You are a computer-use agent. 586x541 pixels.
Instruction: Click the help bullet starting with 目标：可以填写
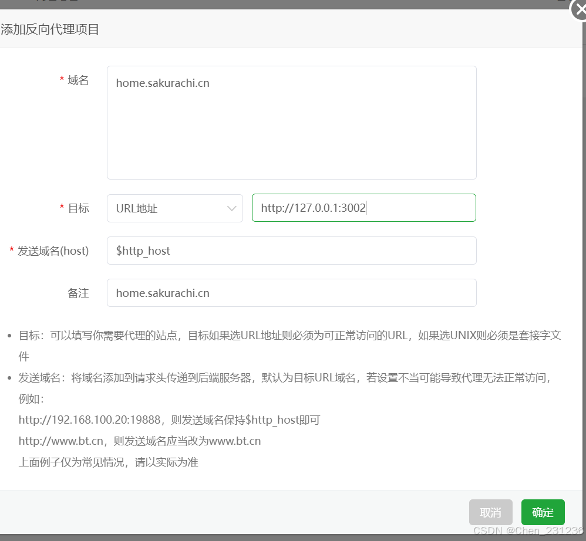point(289,346)
